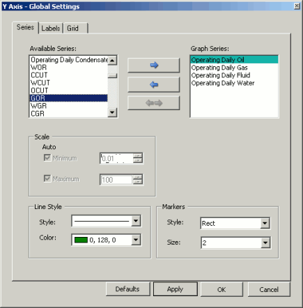Select Operating Daily Fluid in Graph Series
The height and width of the screenshot is (308, 303).
(x=234, y=75)
